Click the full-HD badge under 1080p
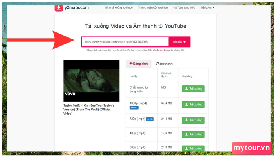 pos(134,108)
